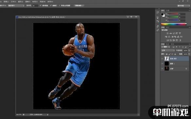Toggle visibility of the 背景 layer
This screenshot has height=119, width=191.
point(162,69)
